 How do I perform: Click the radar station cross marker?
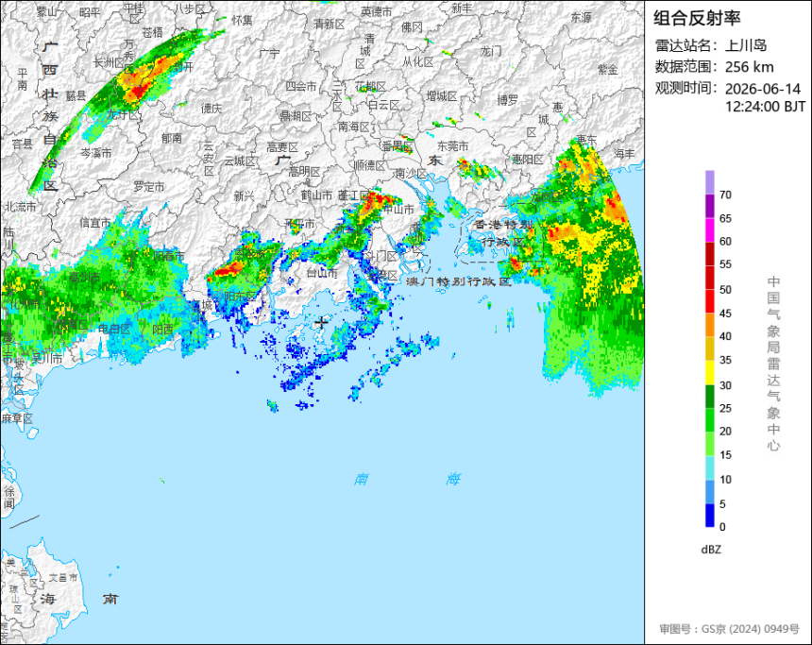point(322,322)
